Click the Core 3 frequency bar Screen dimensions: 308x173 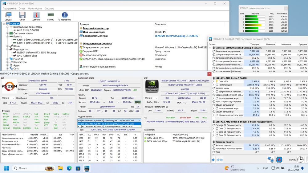[x=255, y=25]
